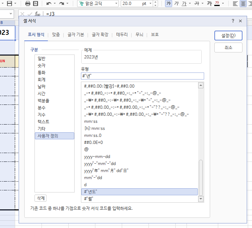This screenshot has height=228, width=252.
Task: Select the @ text format code
Action: click(139, 150)
